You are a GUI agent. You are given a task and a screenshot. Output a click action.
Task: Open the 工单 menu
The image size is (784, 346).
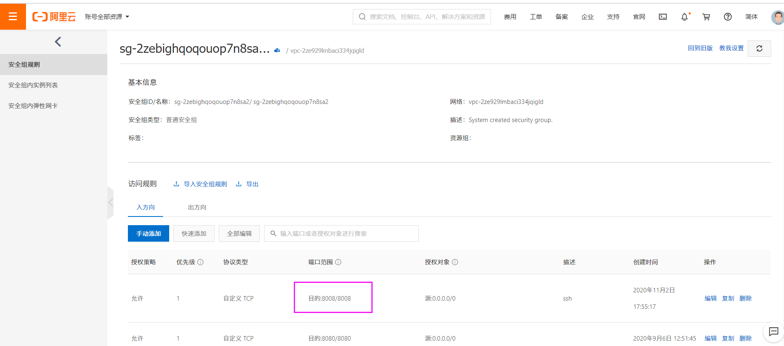[x=536, y=17]
